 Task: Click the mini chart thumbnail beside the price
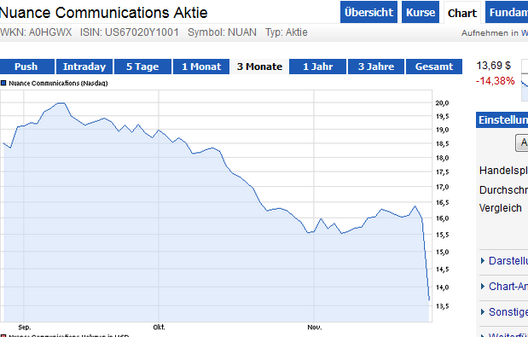click(x=525, y=81)
